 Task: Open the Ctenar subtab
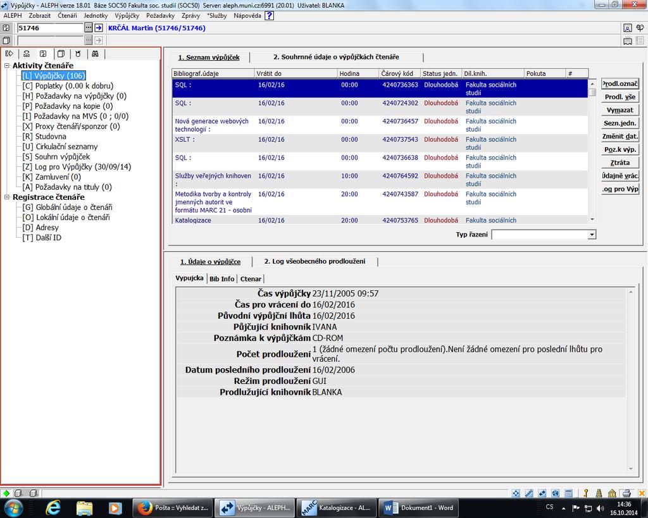point(251,279)
